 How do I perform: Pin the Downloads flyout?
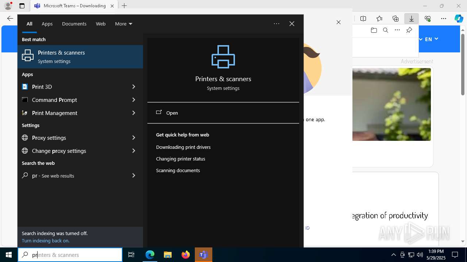point(409,30)
